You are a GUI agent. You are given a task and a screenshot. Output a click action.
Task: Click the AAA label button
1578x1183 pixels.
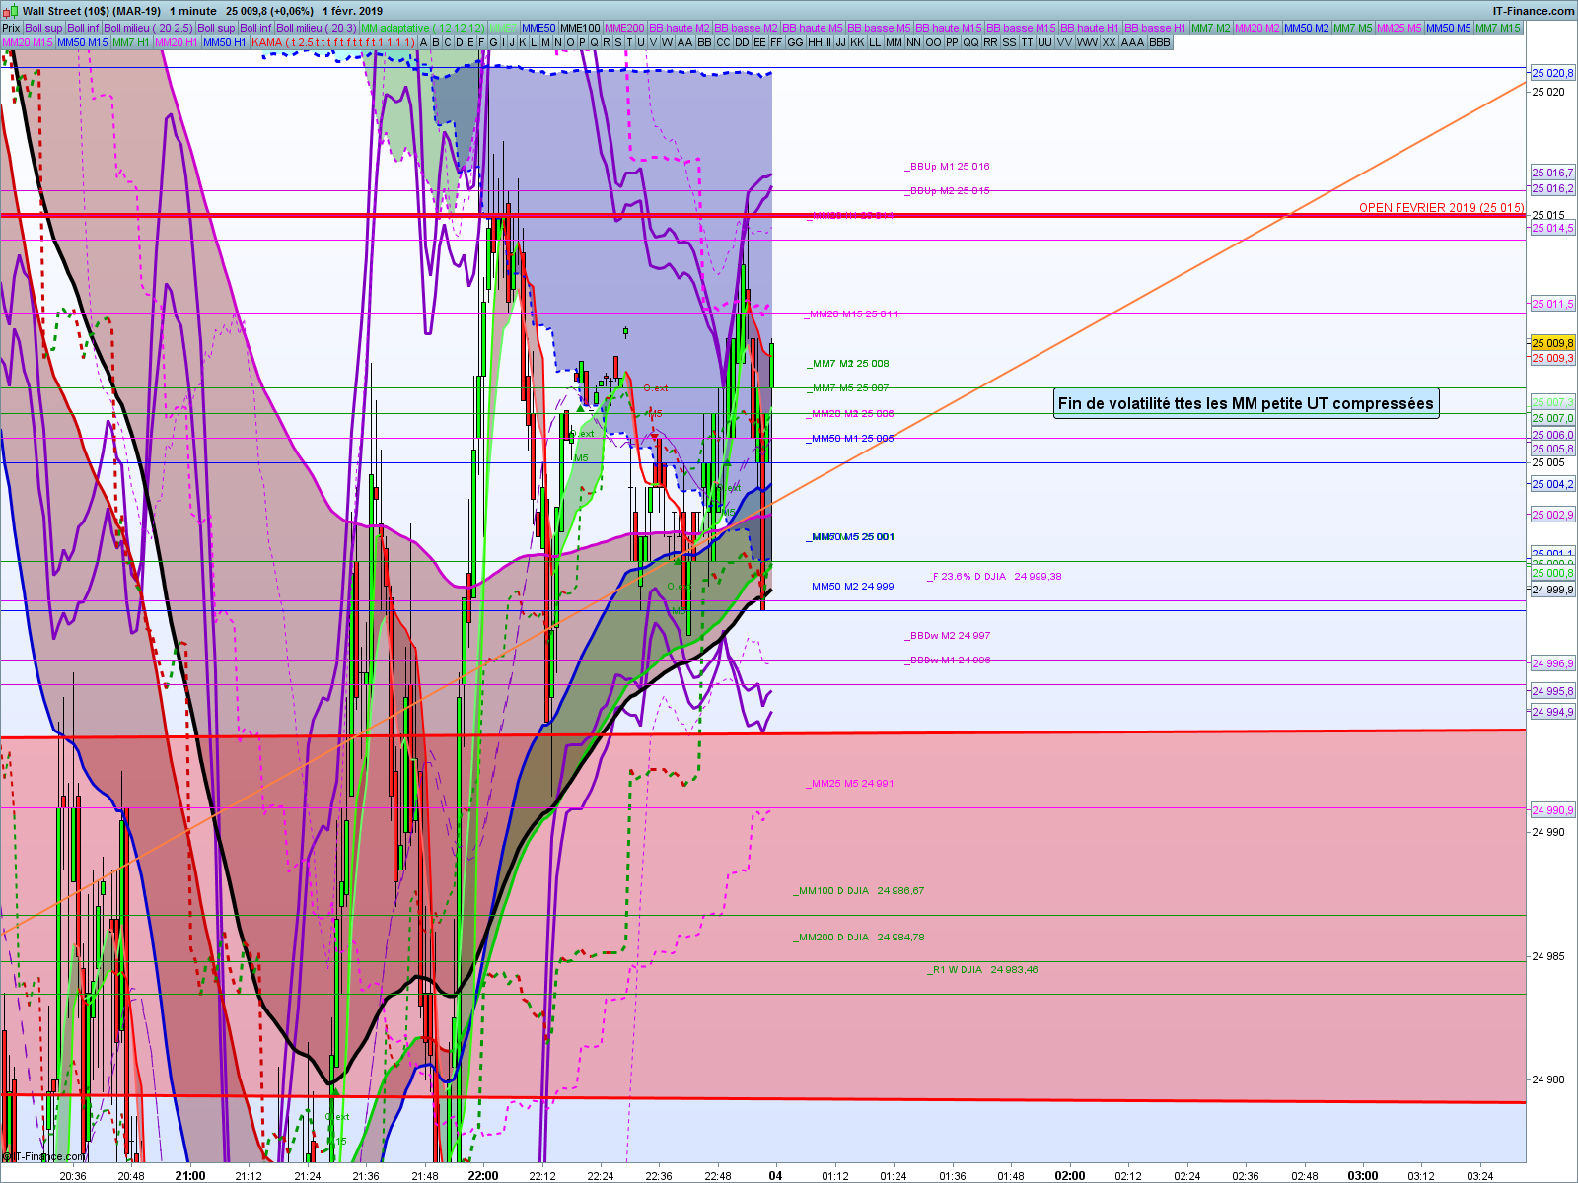[x=1132, y=42]
